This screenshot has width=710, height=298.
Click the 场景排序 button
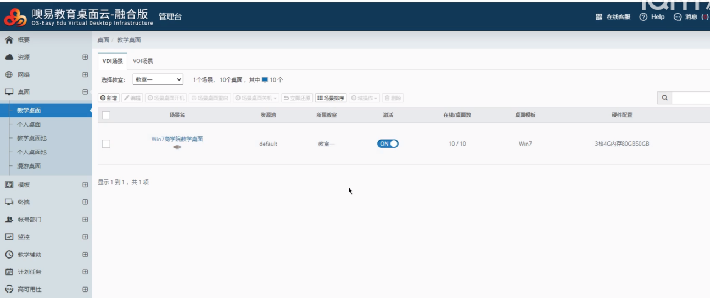331,98
